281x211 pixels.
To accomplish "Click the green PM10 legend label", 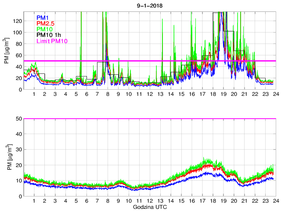I will (44, 29).
